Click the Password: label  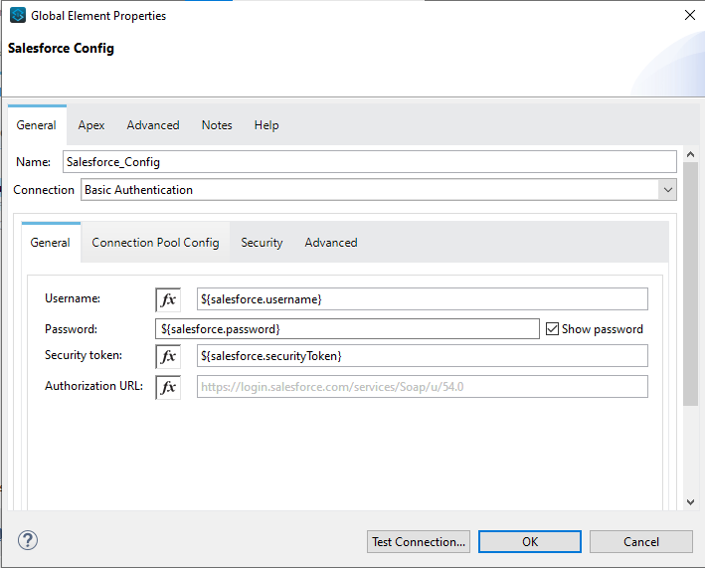pos(71,328)
